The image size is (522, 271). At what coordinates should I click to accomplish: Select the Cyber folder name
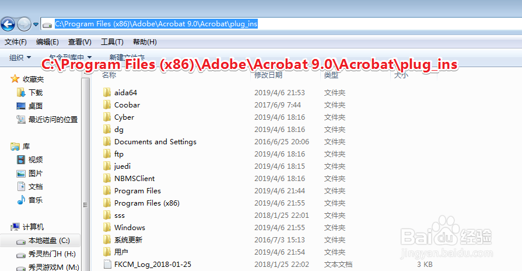[x=124, y=117]
